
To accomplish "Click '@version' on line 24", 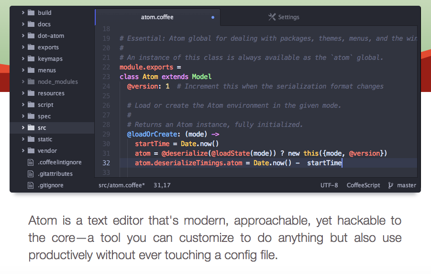I will coord(142,86).
